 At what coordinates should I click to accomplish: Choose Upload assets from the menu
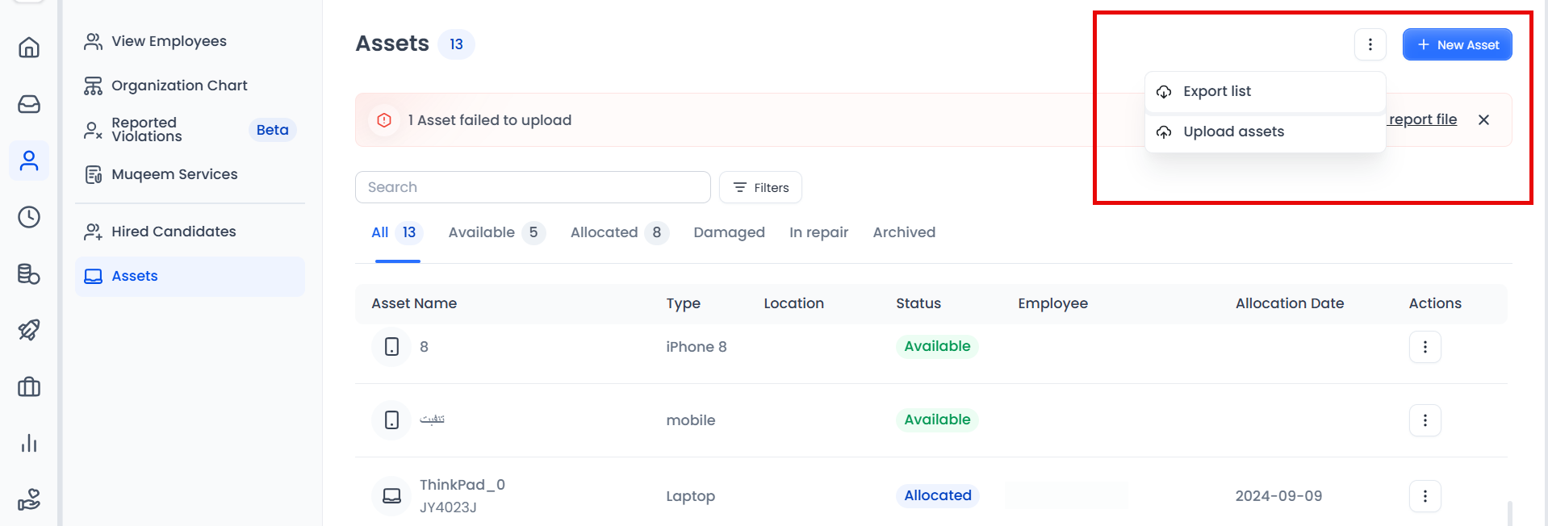tap(1232, 132)
